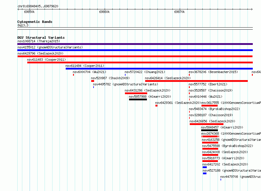Click the 69870k ruler tick label
261x191 pixels.
pos(179,12)
